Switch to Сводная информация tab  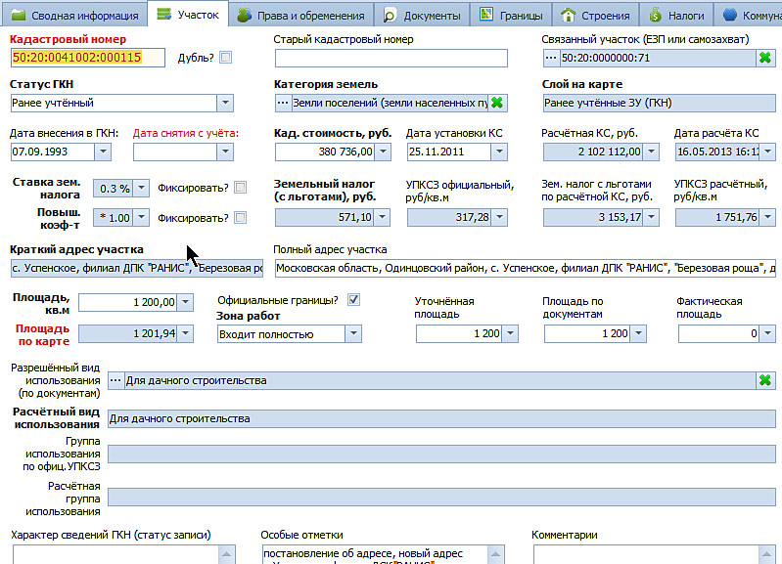[74, 15]
